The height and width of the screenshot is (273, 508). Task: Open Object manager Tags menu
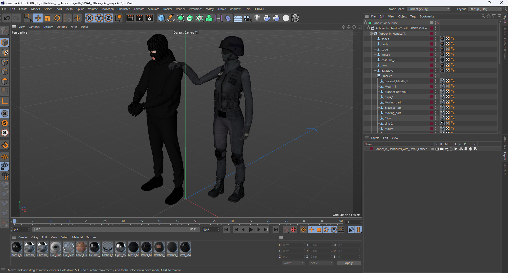coord(413,16)
